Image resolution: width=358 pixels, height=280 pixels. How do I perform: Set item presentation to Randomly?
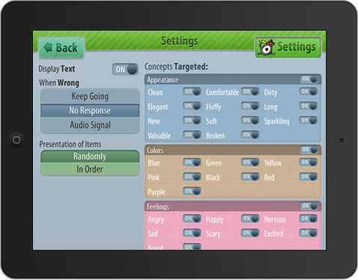(90, 156)
